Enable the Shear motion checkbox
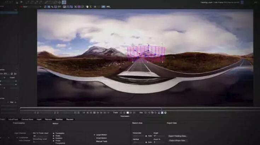 point(53,140)
